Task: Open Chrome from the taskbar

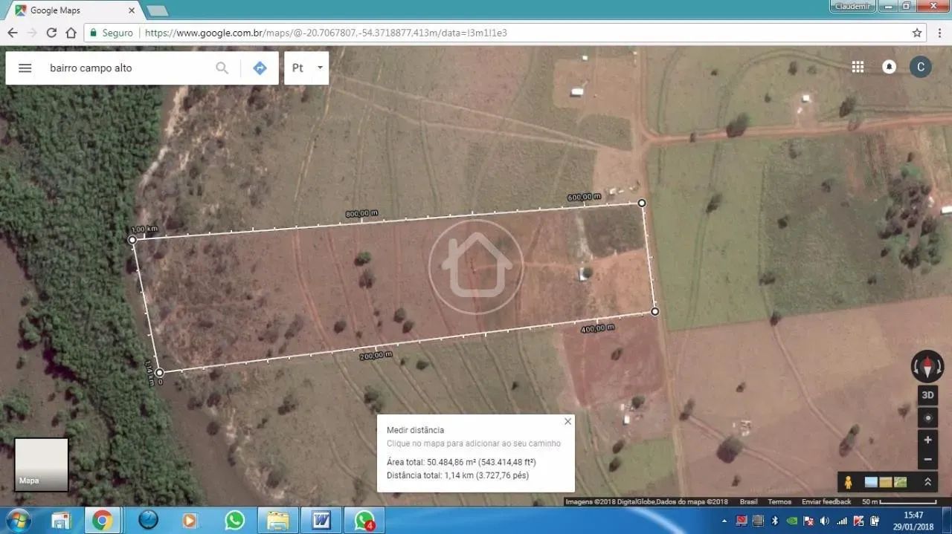Action: [103, 521]
